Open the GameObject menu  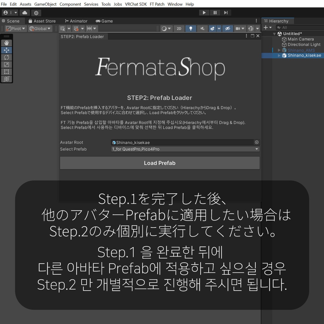pyautogui.click(x=46, y=4)
